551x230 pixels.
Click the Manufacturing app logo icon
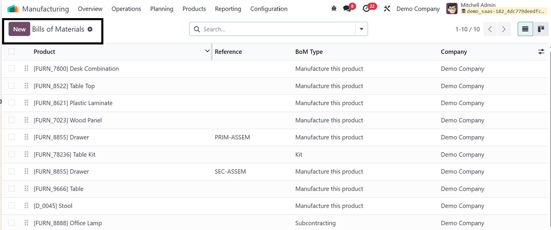[x=13, y=9]
